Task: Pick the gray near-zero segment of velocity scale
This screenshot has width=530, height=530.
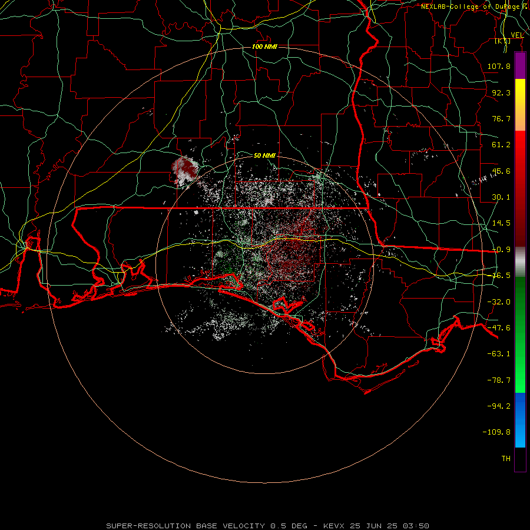Action: [x=520, y=262]
